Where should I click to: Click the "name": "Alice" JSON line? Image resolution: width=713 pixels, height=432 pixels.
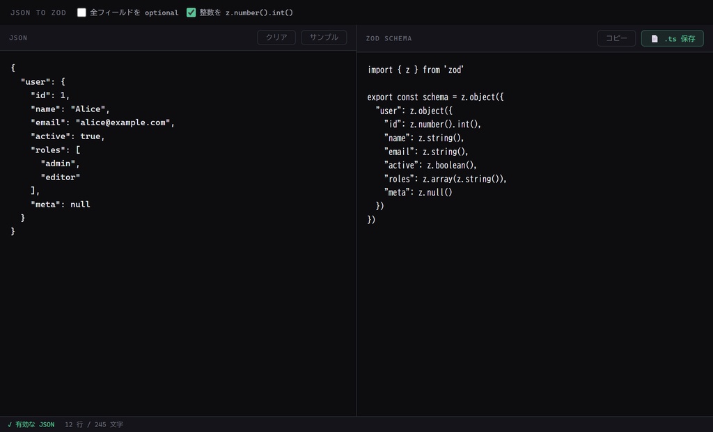(70, 109)
